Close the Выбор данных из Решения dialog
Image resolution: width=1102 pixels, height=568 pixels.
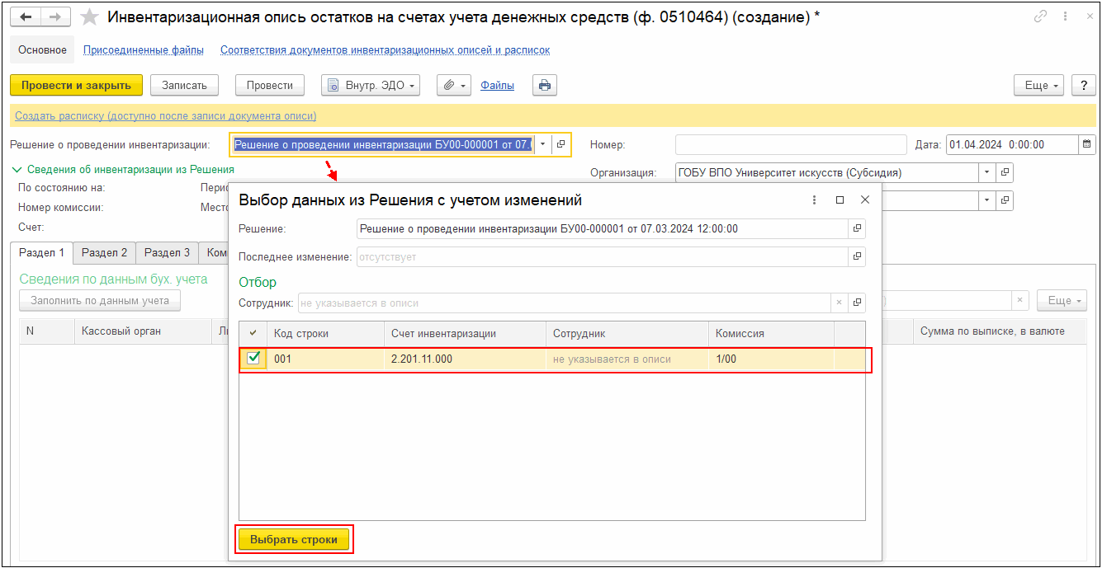point(865,200)
